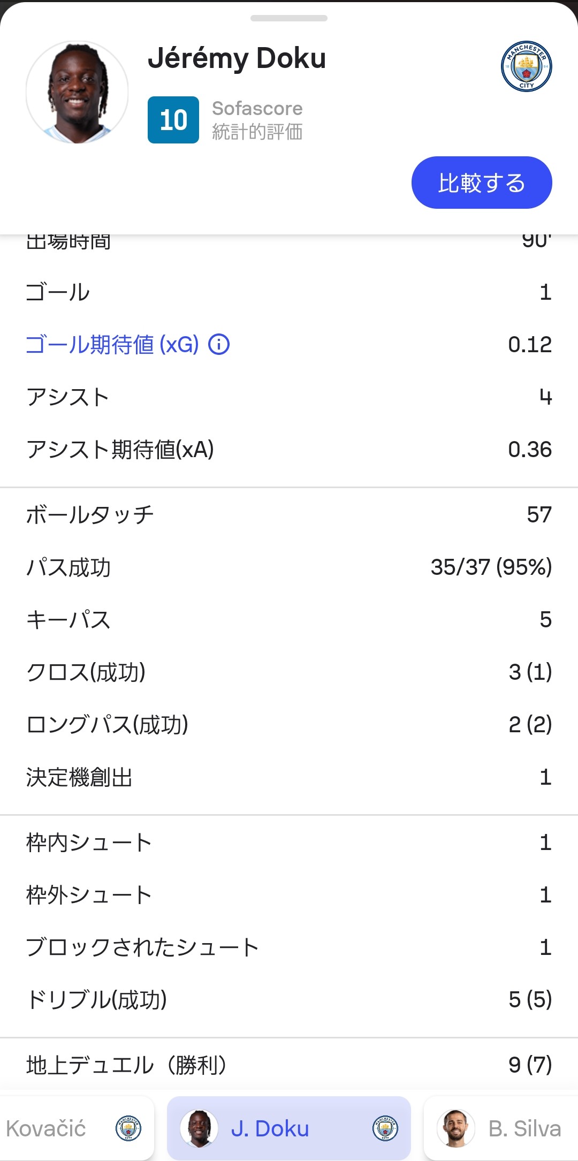
Task: Tap the 決定機創出 stat row
Action: (x=289, y=777)
